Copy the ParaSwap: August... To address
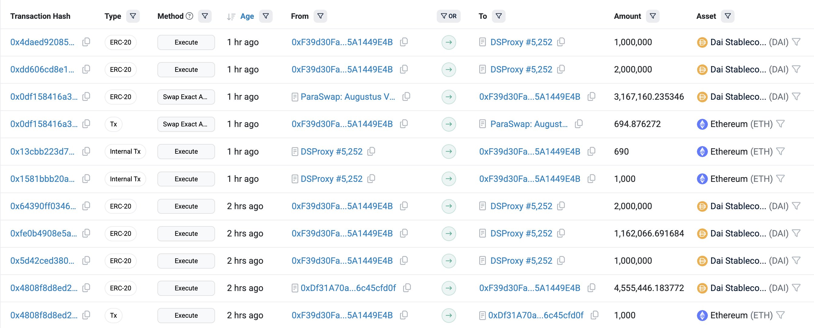Viewport: 814px width, 328px height. [579, 124]
